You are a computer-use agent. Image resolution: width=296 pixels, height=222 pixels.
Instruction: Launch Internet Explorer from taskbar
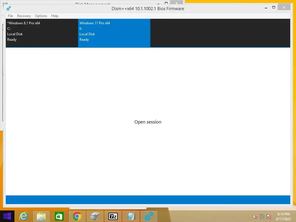tap(23, 216)
